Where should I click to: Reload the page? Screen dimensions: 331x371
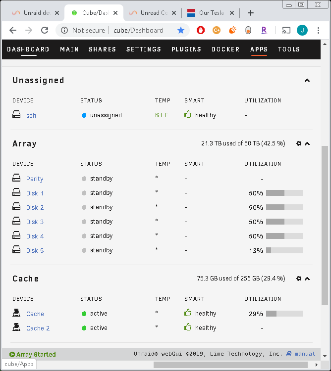pos(45,30)
